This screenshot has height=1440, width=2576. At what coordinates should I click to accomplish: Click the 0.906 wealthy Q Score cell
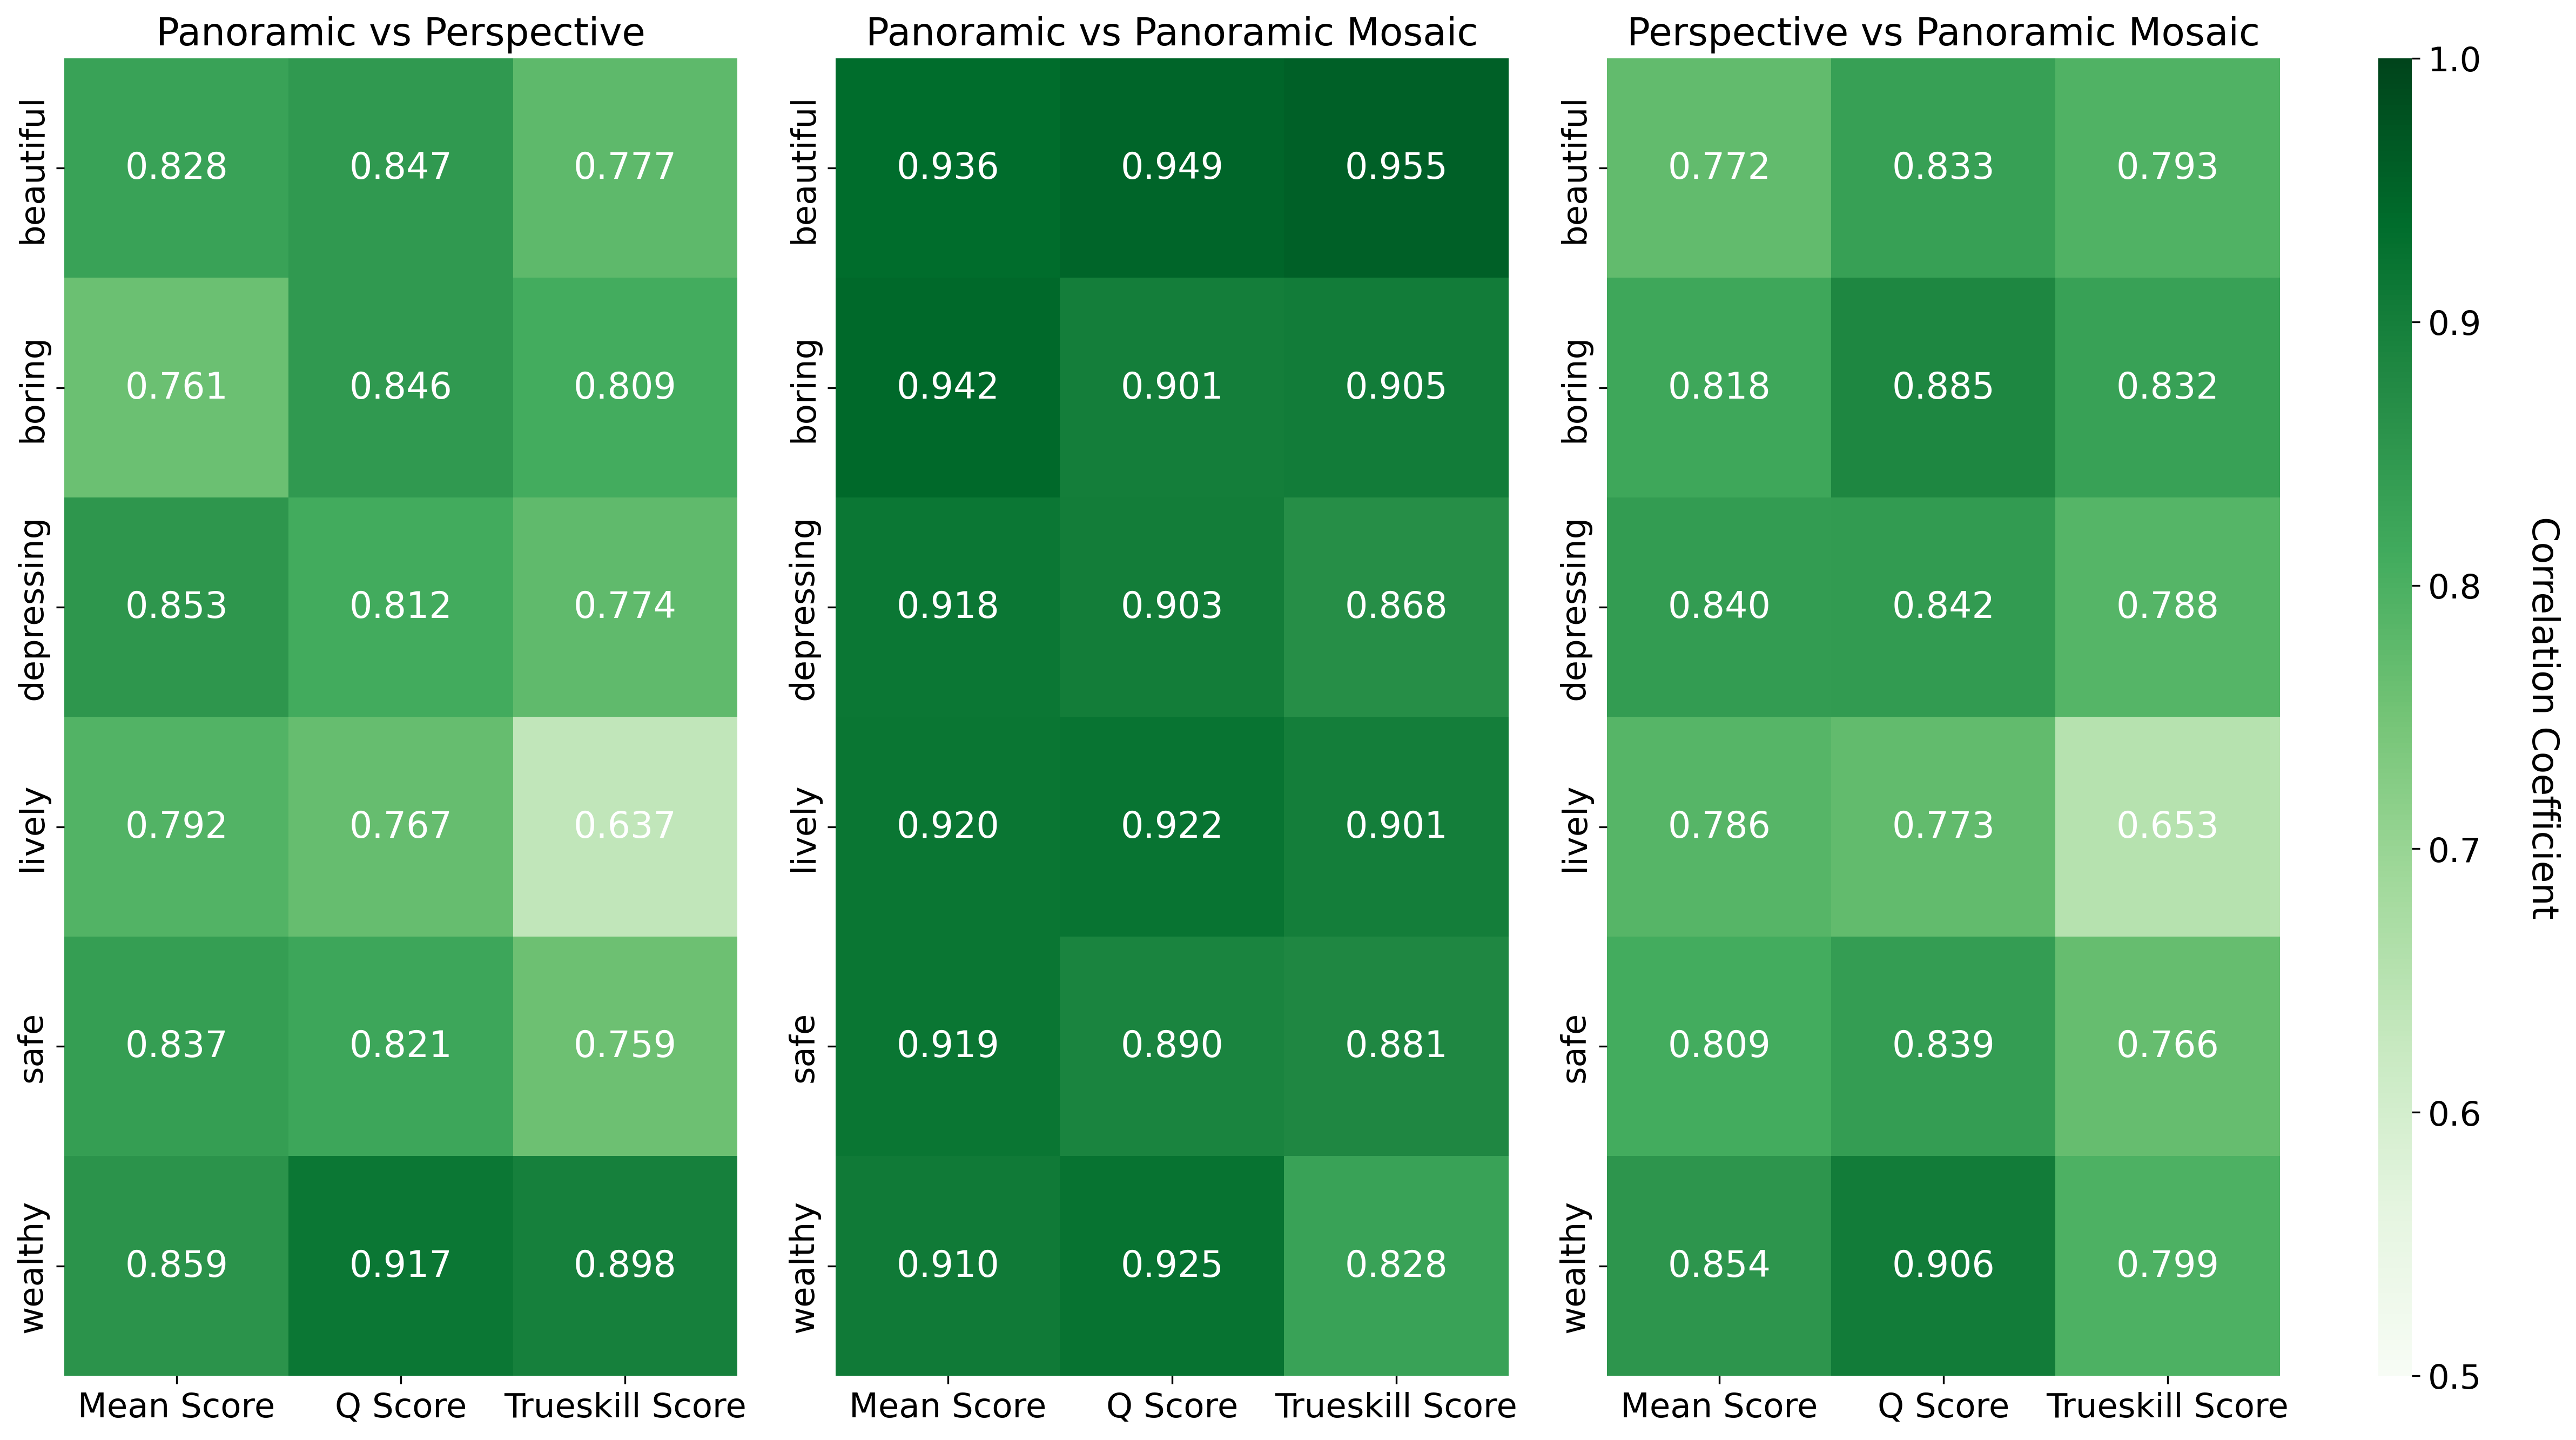point(1942,1265)
